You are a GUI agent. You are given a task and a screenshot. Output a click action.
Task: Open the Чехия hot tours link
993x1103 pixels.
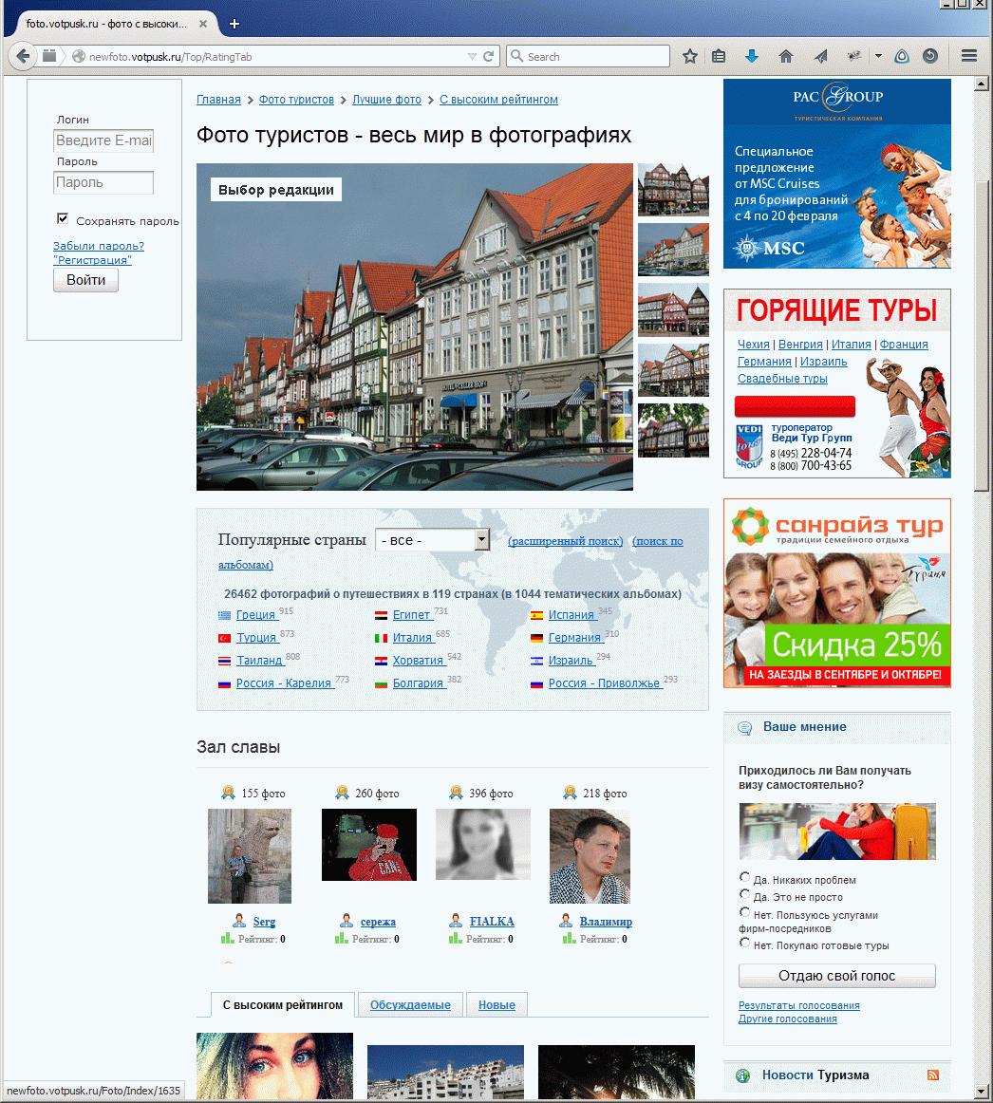click(753, 345)
